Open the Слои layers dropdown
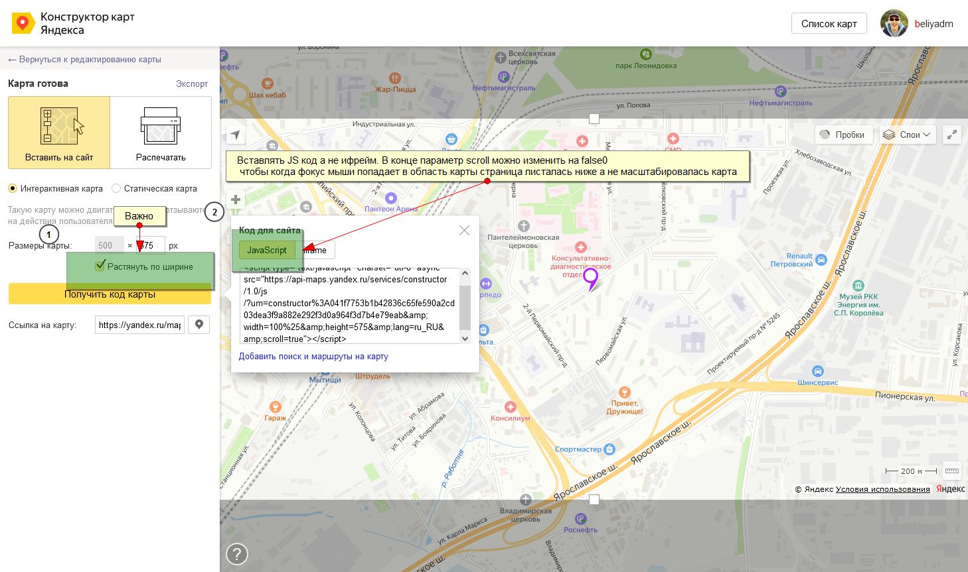This screenshot has height=572, width=968. pos(908,135)
